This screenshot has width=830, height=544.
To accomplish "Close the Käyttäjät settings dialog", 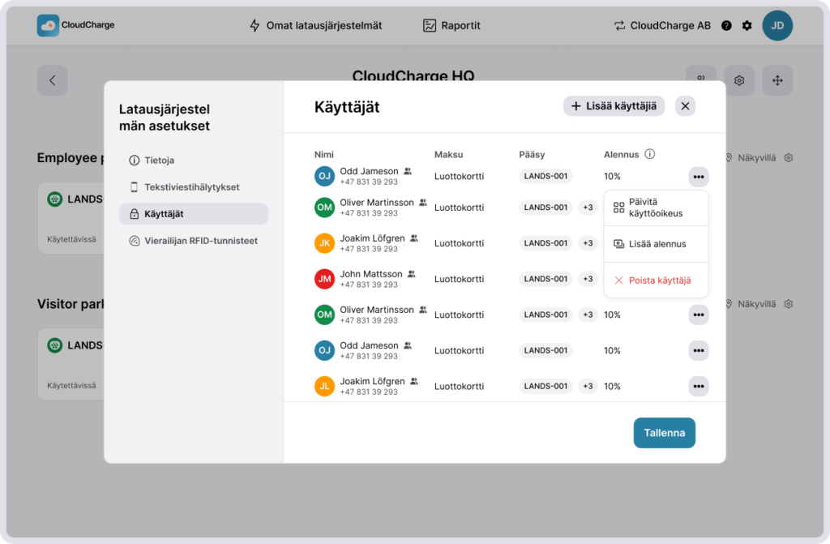I will click(685, 106).
